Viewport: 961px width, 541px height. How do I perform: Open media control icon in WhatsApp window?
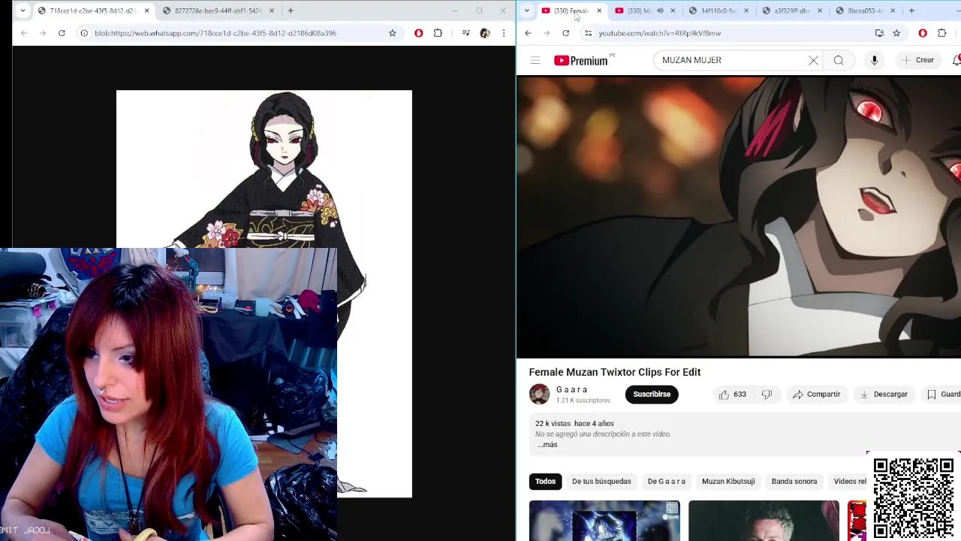465,33
